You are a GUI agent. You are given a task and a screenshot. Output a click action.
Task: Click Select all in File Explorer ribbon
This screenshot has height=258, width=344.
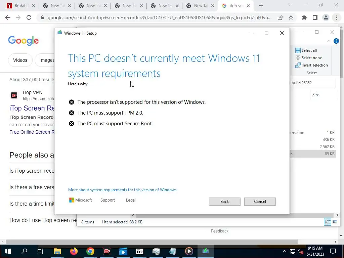click(x=306, y=50)
